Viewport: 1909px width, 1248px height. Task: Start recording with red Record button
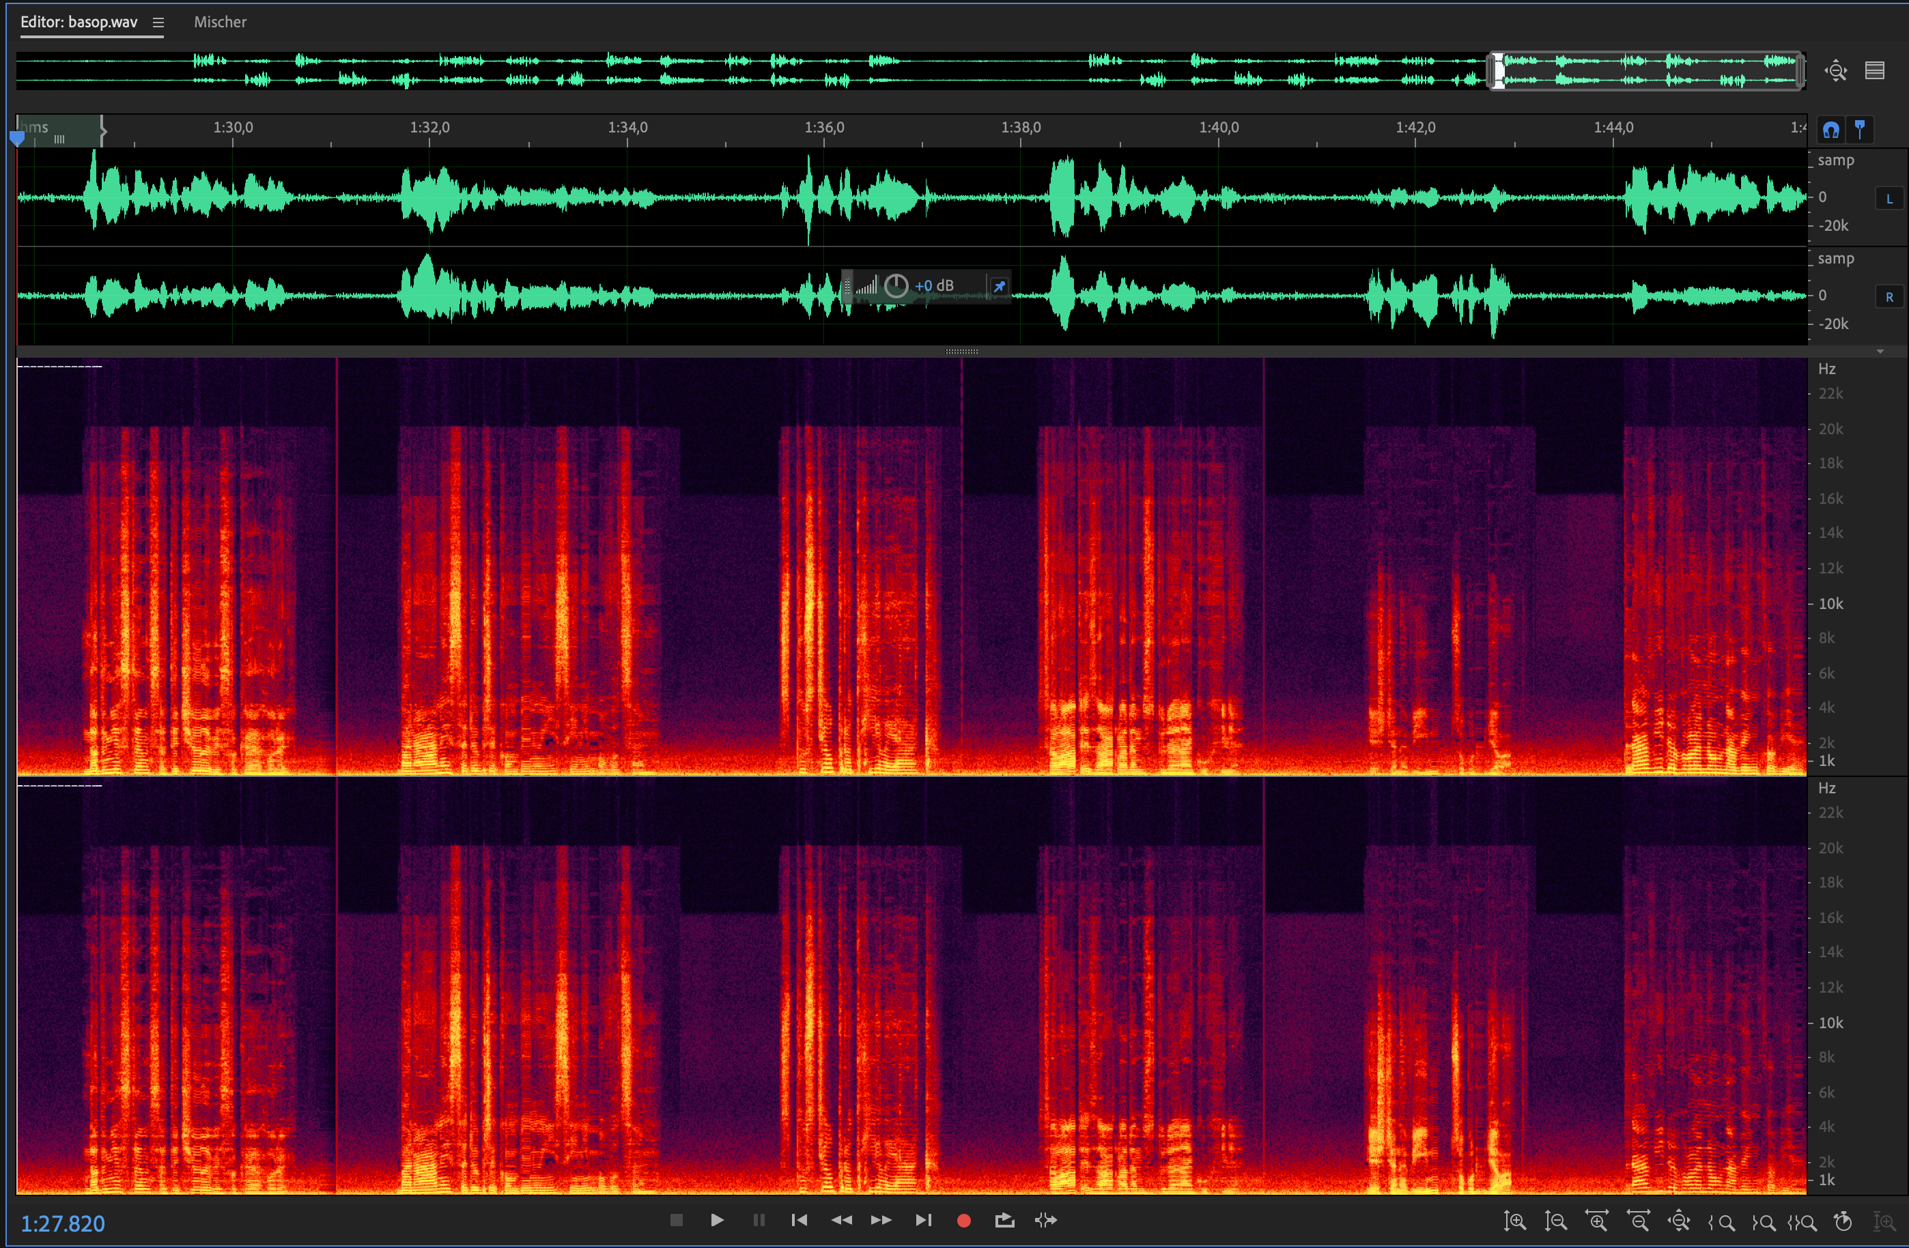(963, 1221)
